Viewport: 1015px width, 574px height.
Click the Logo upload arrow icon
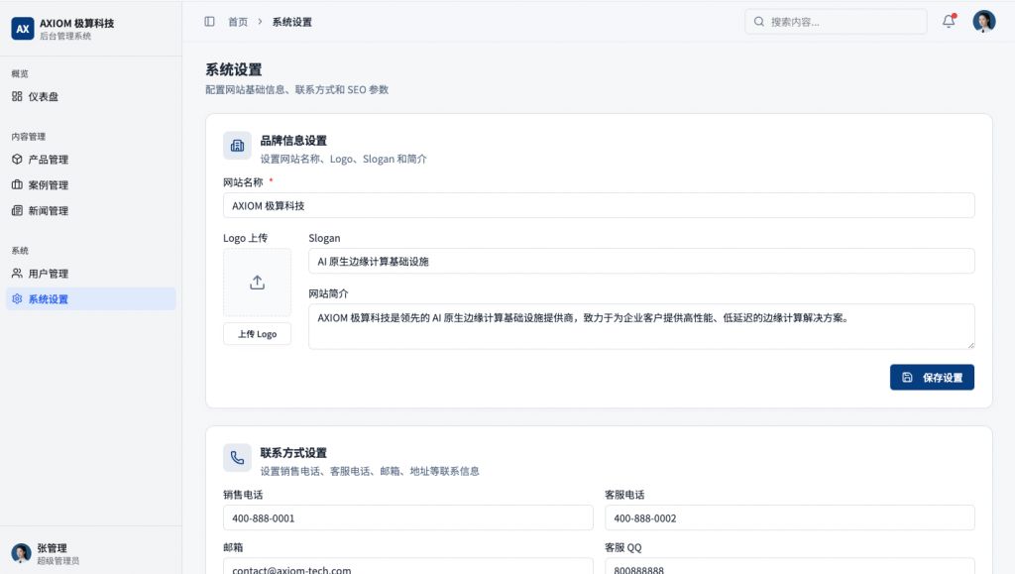click(257, 283)
